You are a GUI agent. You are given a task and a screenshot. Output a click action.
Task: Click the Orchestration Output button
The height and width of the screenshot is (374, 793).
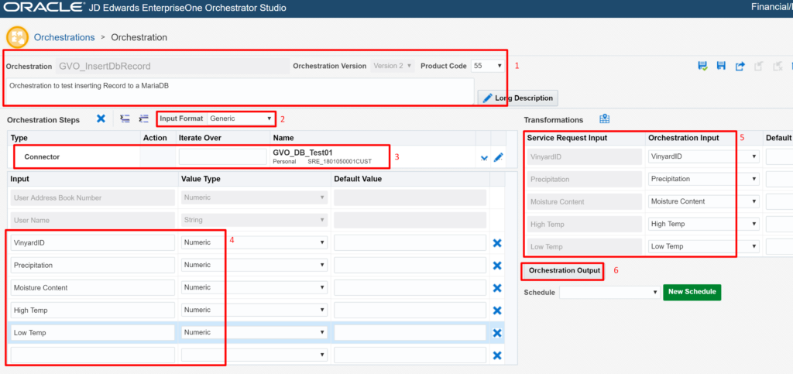point(564,271)
